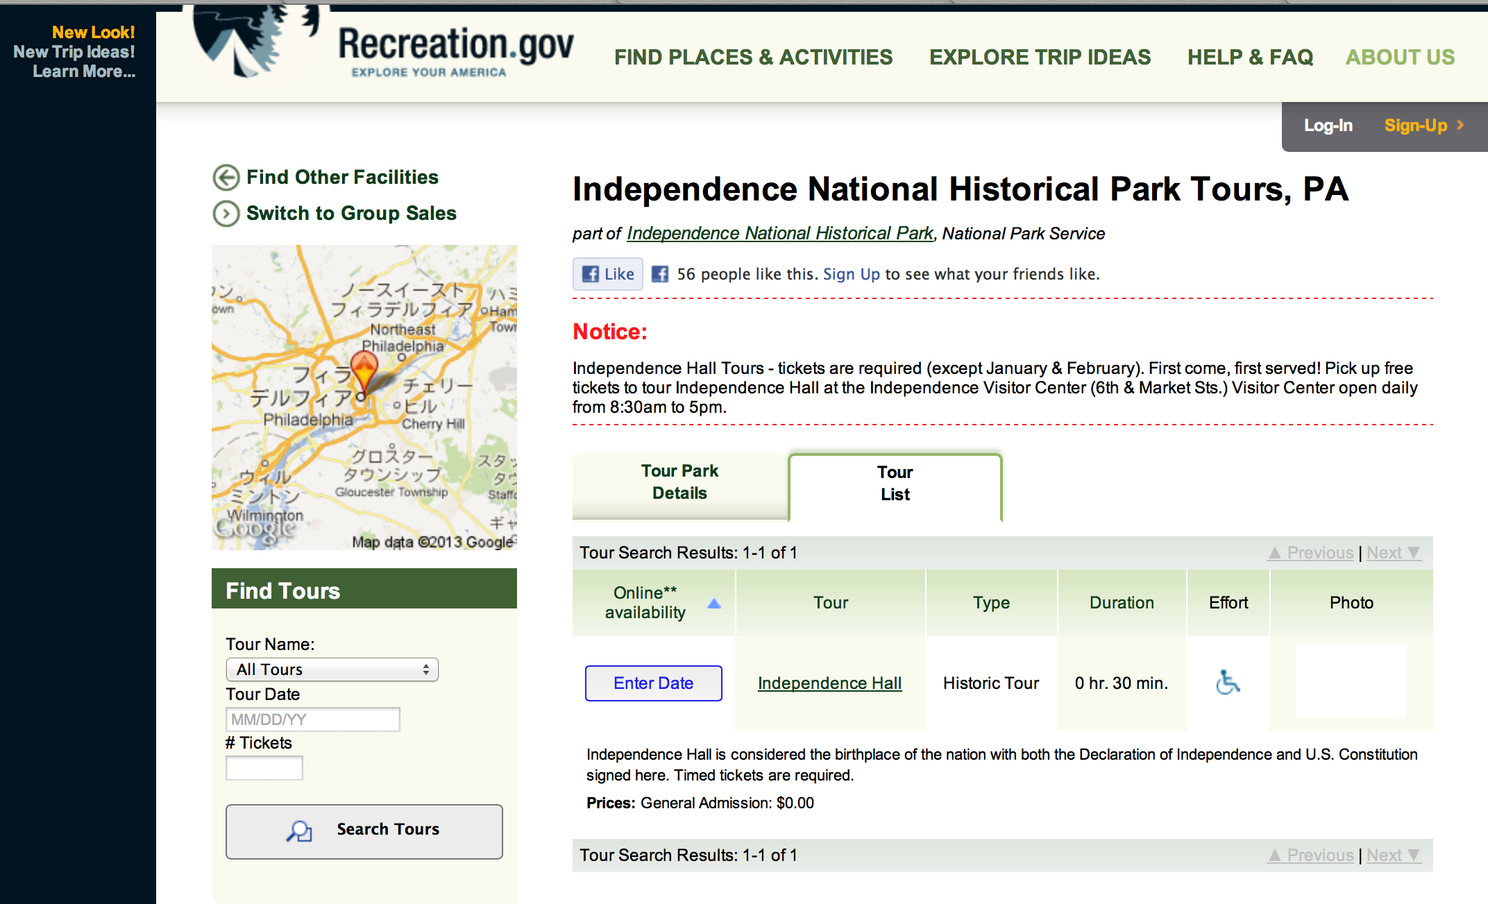Open Find Places & Activities menu

pyautogui.click(x=753, y=57)
